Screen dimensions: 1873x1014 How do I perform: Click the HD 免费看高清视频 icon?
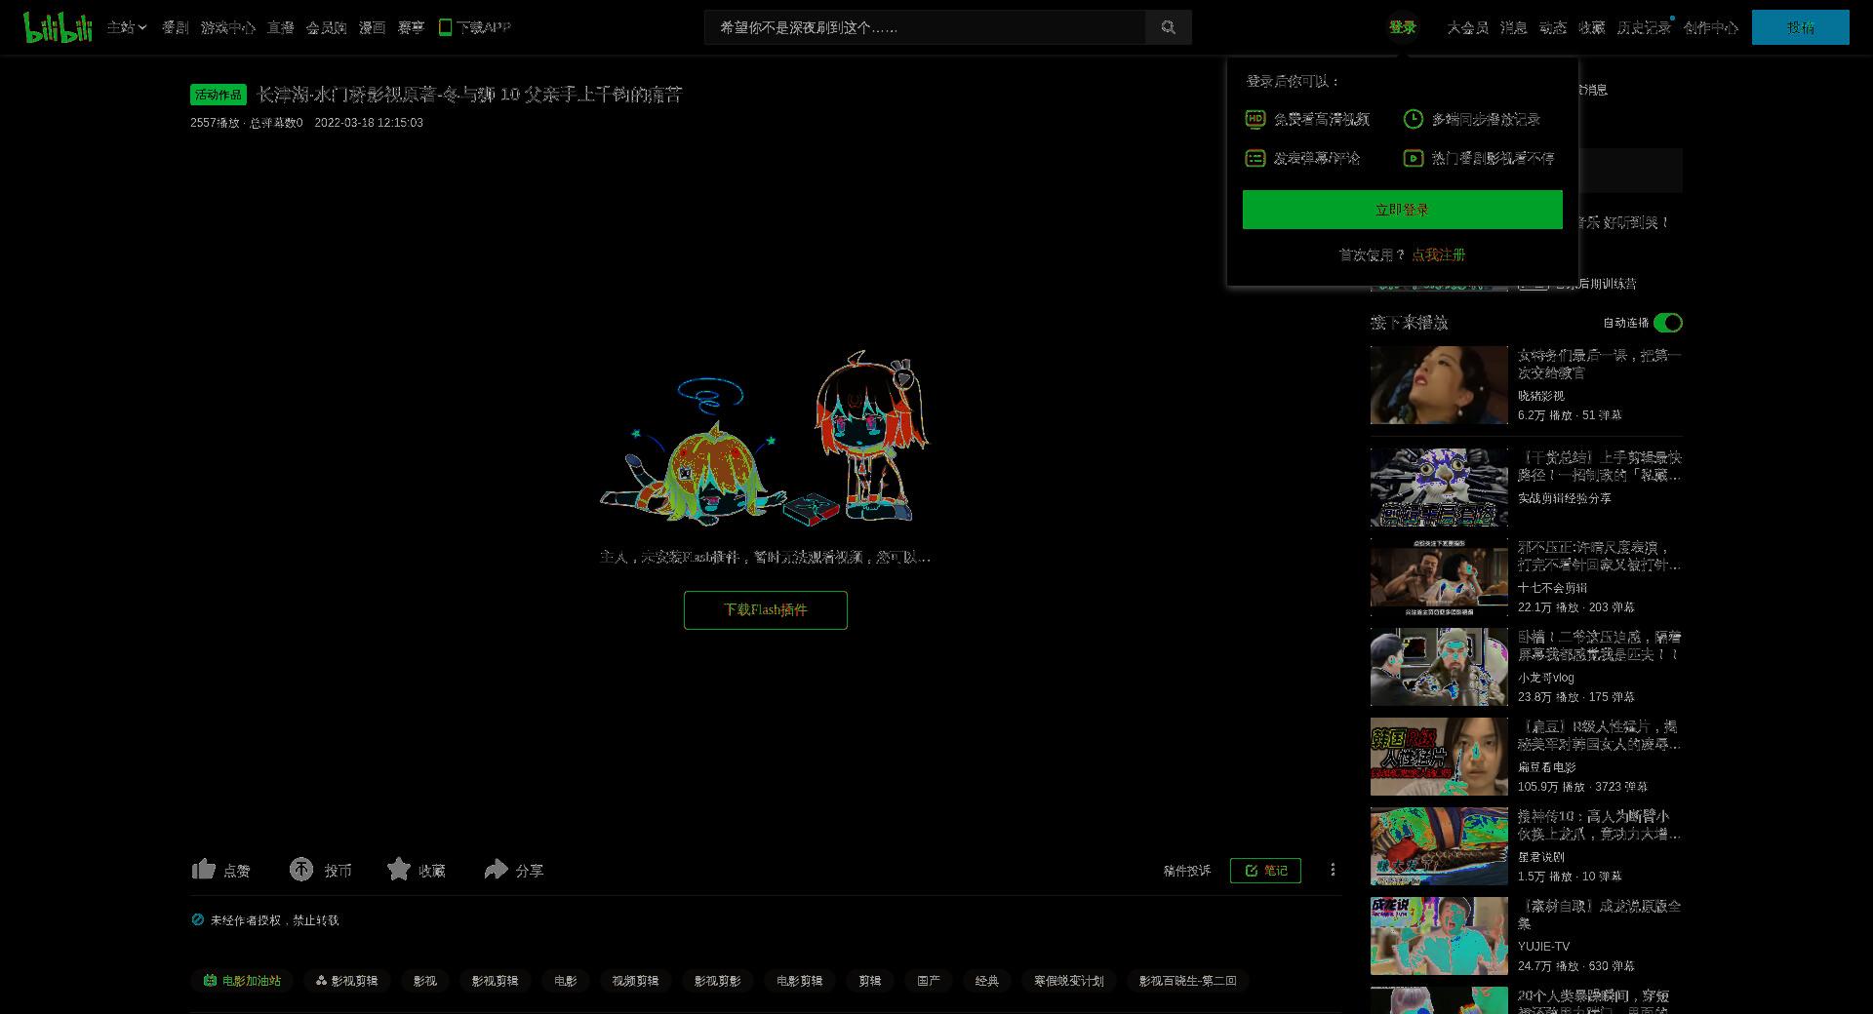click(1255, 119)
